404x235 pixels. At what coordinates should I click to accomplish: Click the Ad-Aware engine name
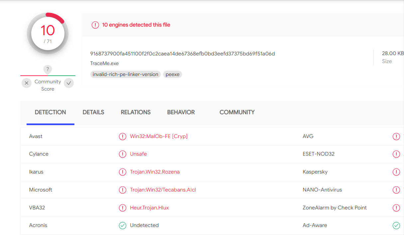(315, 225)
